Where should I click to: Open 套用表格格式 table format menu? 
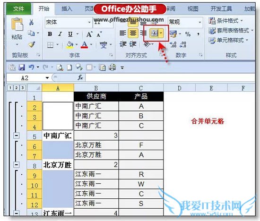pyautogui.click(x=231, y=31)
